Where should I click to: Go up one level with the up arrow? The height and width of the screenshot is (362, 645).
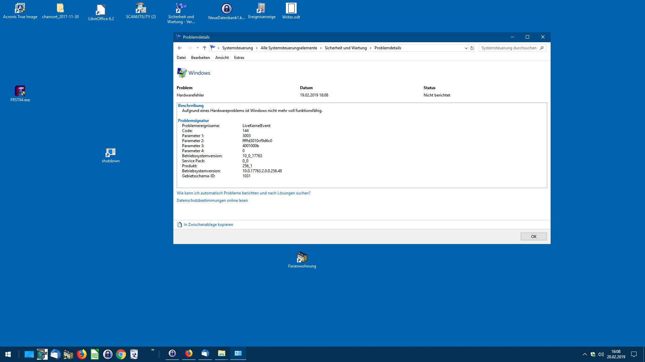(204, 48)
